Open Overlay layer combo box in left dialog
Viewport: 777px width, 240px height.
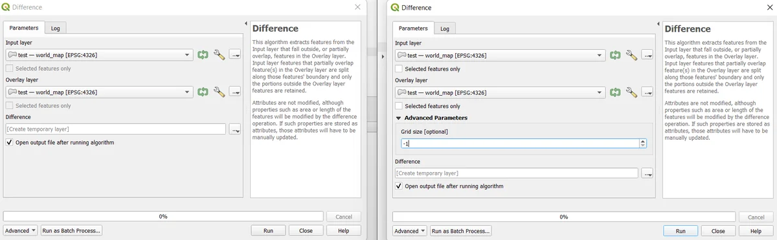(99, 93)
